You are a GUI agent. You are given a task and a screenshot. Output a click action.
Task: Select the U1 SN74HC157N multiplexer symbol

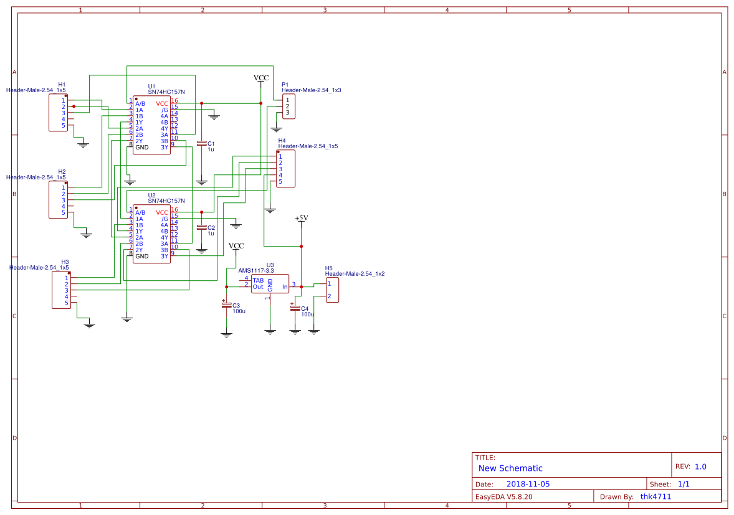click(151, 125)
